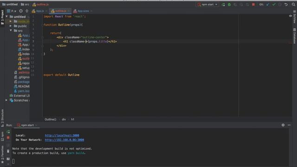Open the Project view selector dropdown
The width and height of the screenshot is (297, 167).
coord(11,11)
